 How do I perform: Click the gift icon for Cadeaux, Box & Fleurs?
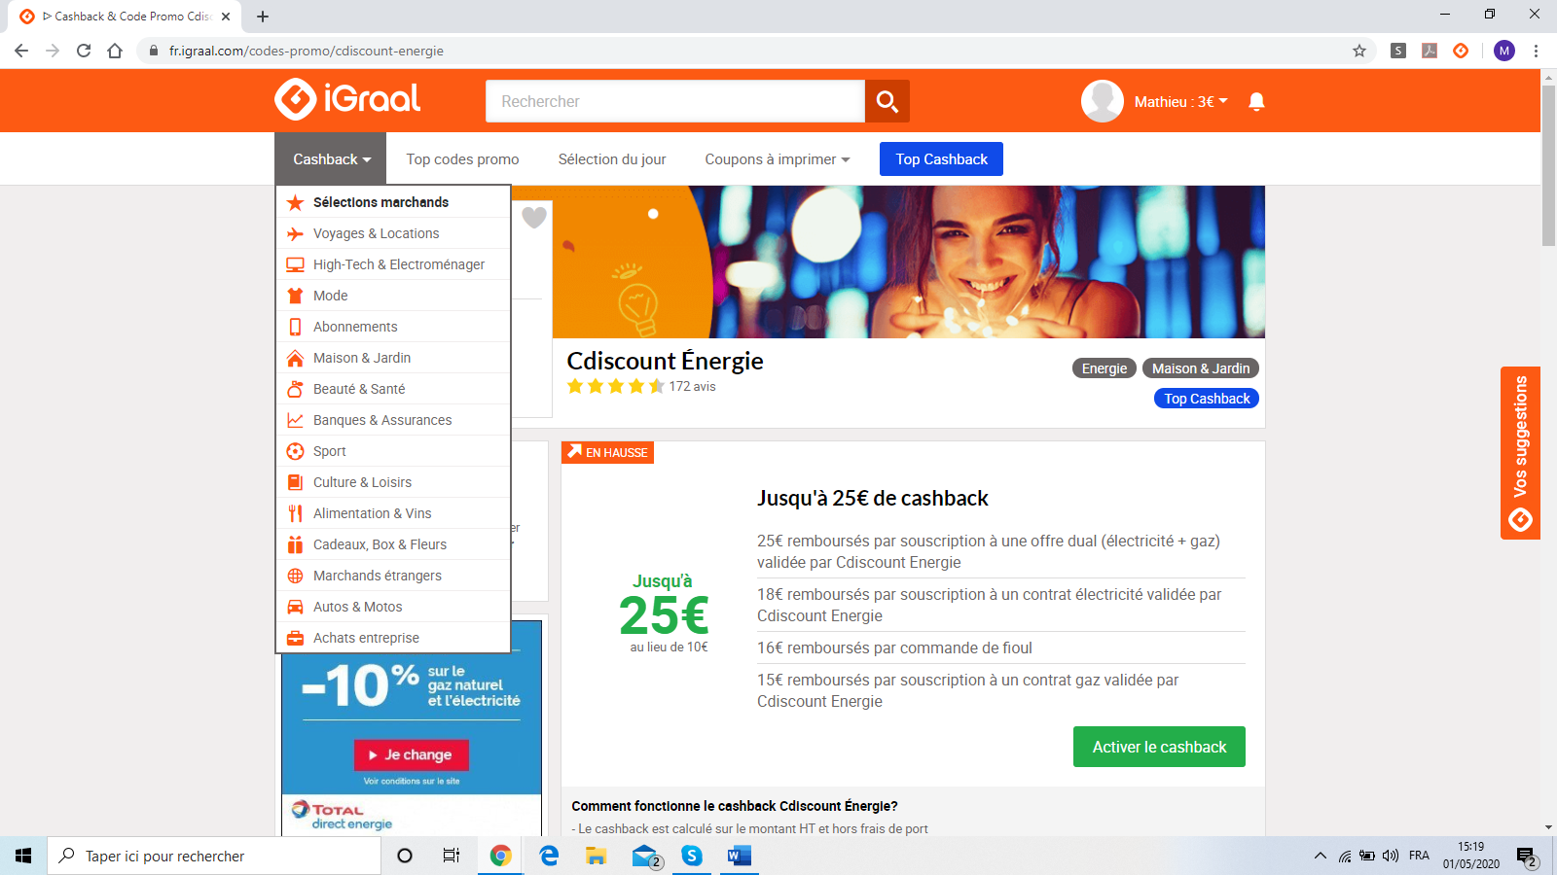click(x=296, y=544)
